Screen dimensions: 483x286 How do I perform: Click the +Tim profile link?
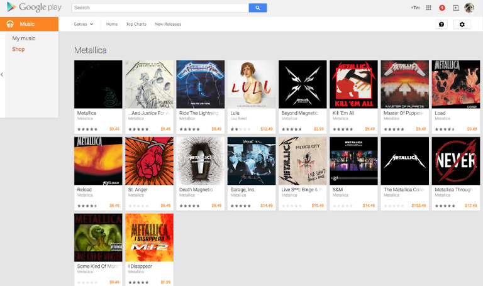(415, 8)
